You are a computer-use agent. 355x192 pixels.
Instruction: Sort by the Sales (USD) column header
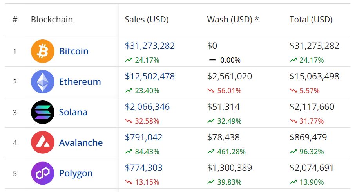[x=147, y=20]
